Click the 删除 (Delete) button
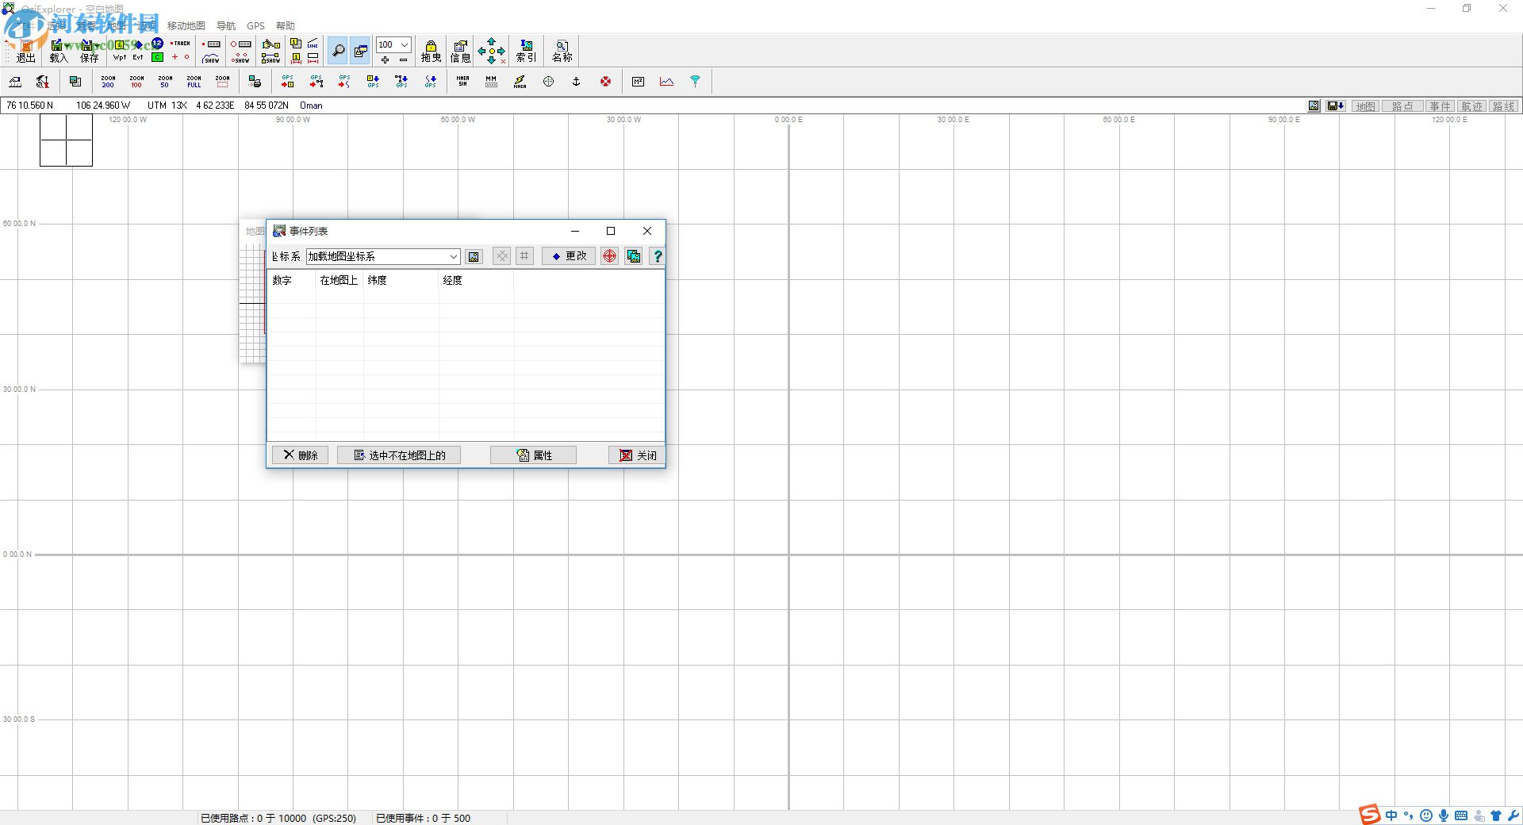The width and height of the screenshot is (1523, 825). [300, 455]
